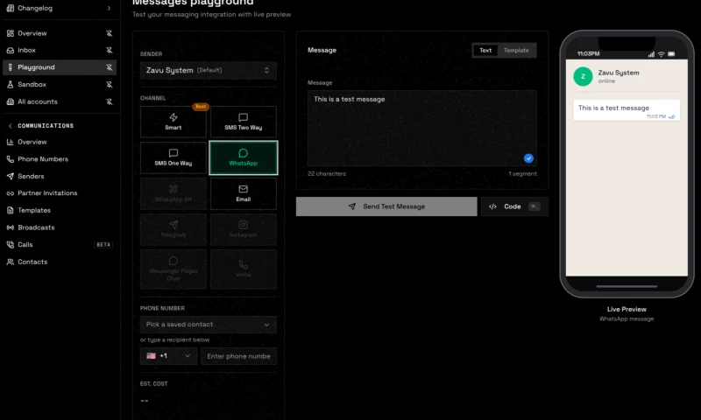Viewport: 701px width, 420px height.
Task: Select the SMS Two Way channel
Action: pos(244,122)
